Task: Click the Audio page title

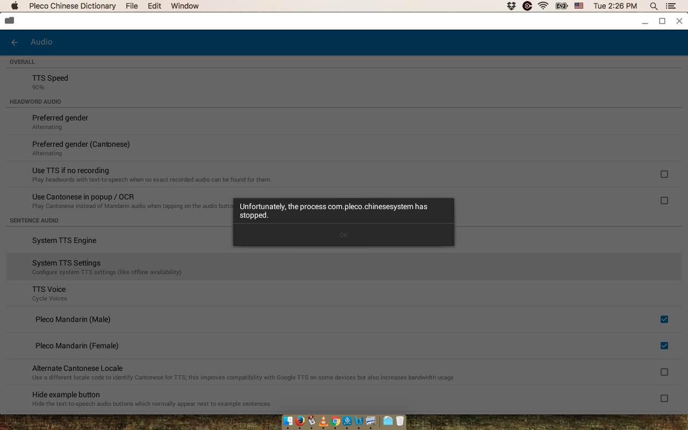Action: pyautogui.click(x=41, y=42)
